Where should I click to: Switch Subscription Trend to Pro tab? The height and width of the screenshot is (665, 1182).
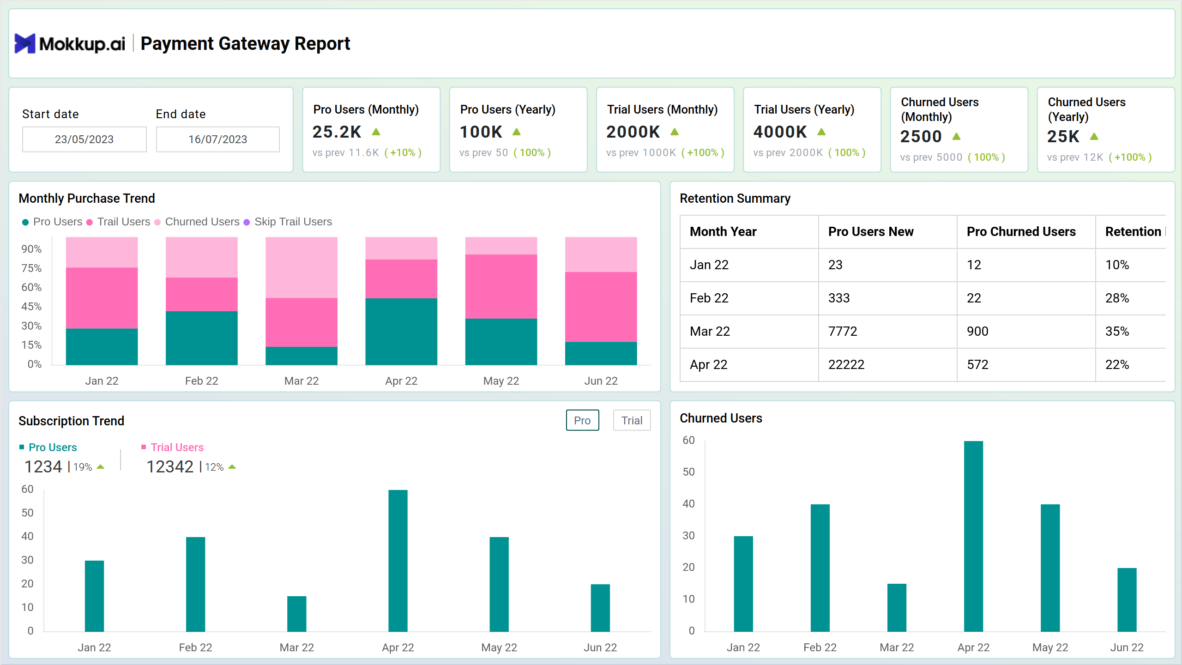582,420
